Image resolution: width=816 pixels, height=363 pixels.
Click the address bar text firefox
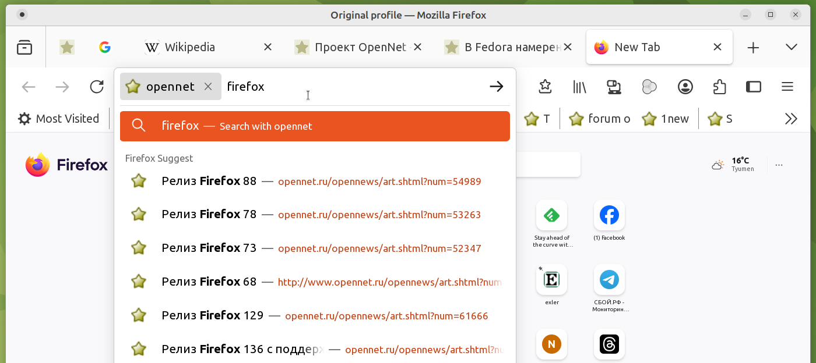click(245, 87)
